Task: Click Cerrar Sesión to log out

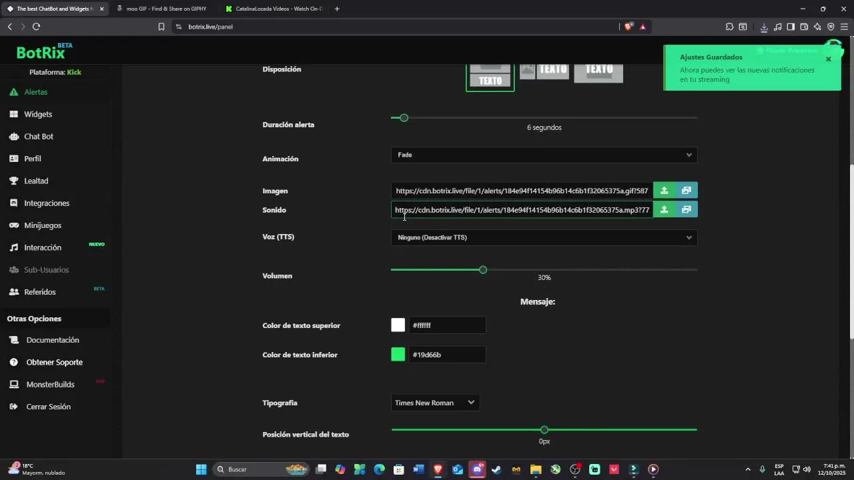Action: click(48, 407)
